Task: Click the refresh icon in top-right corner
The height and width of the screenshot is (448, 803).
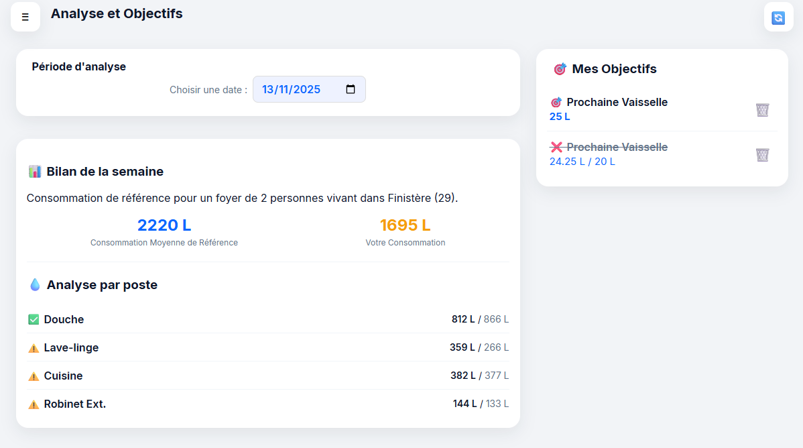Action: click(778, 17)
